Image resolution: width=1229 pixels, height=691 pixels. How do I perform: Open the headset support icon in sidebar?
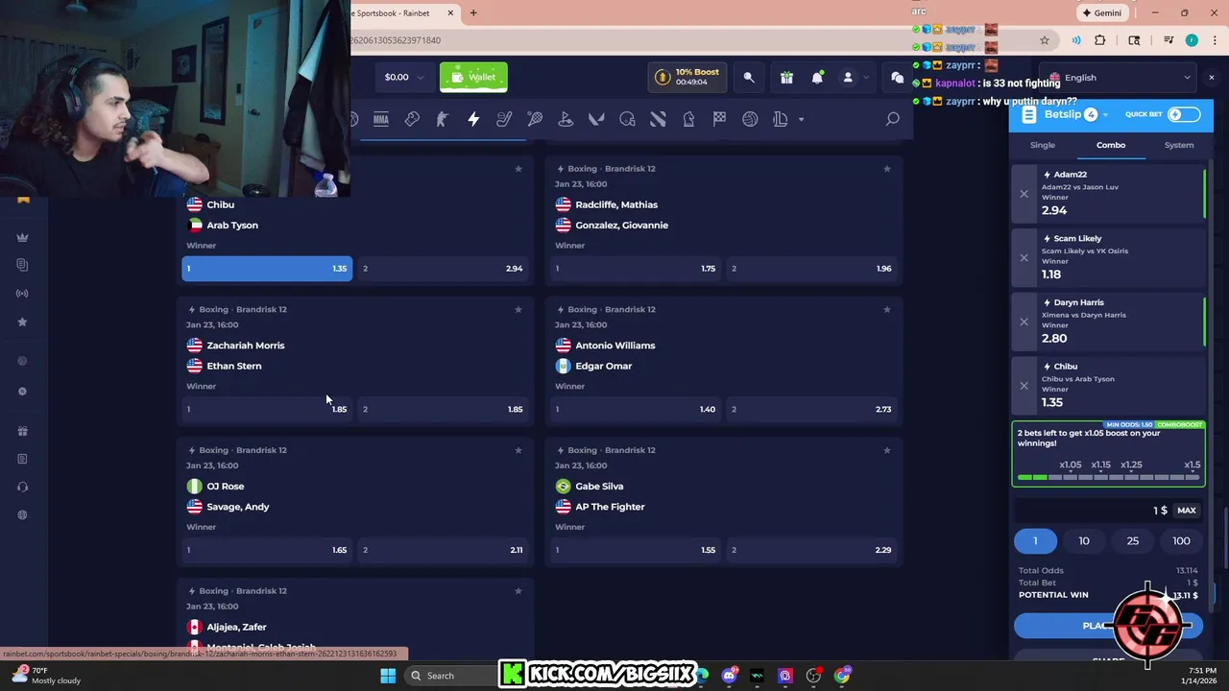(22, 487)
